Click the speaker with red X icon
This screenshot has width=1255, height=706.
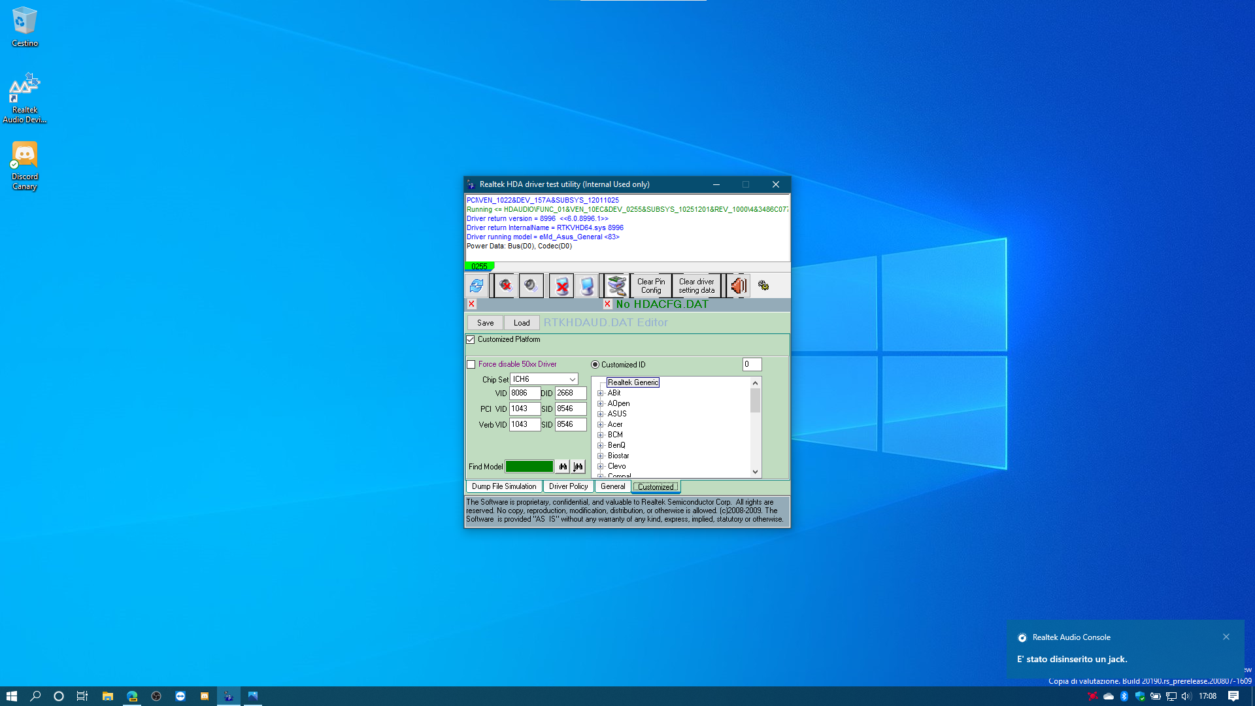pyautogui.click(x=505, y=286)
